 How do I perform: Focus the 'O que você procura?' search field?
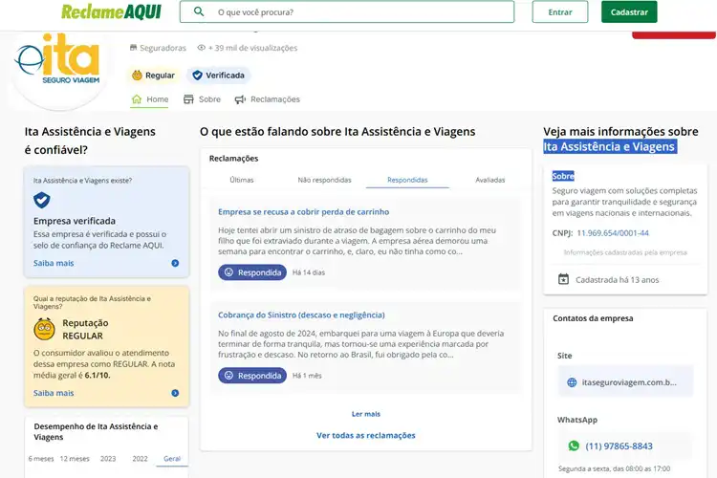[x=347, y=11]
